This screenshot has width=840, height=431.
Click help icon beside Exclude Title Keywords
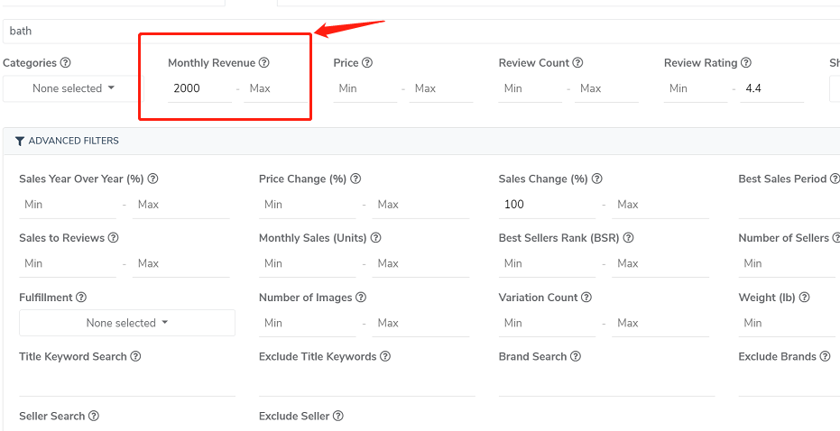click(x=385, y=356)
